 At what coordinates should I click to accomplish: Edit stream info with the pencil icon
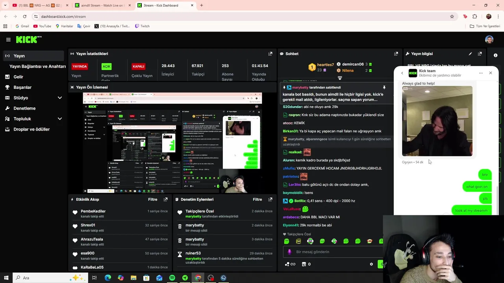coord(470,54)
